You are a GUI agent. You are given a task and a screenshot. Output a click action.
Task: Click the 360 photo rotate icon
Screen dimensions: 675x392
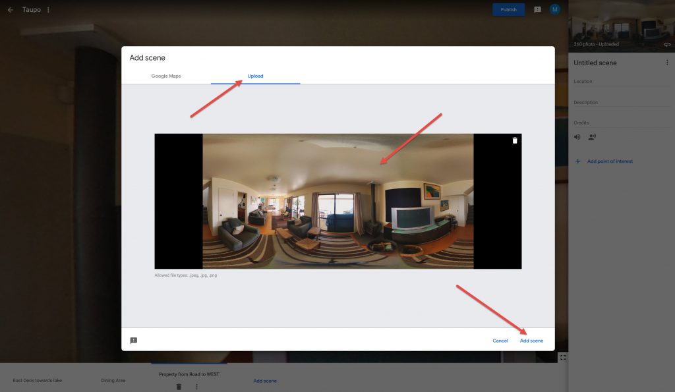tap(666, 45)
